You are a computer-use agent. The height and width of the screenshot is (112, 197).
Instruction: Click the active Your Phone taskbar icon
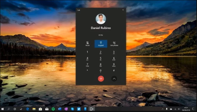point(92,109)
